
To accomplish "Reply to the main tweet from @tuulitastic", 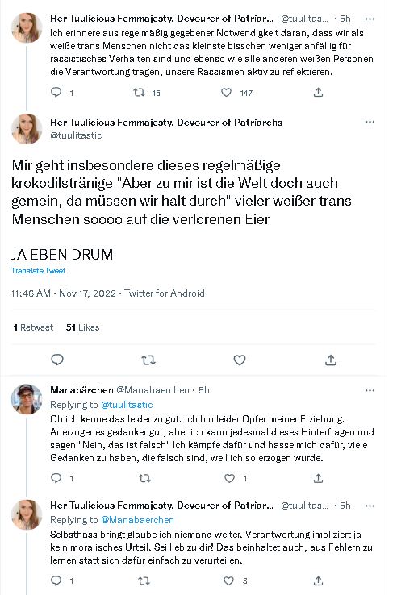I will tap(57, 360).
